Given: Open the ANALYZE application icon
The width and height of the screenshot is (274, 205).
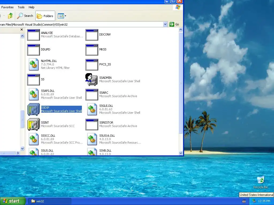Looking at the screenshot, I should pyautogui.click(x=33, y=35).
